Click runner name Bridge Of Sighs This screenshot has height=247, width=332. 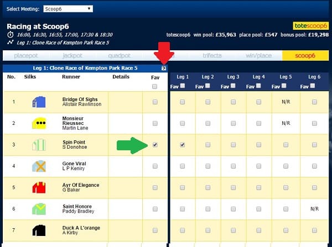coord(80,99)
